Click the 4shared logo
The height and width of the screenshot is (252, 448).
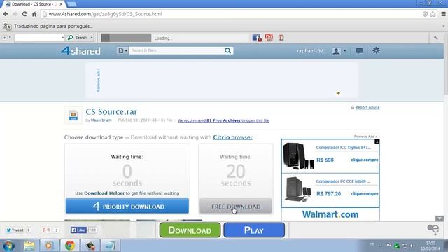pos(80,51)
